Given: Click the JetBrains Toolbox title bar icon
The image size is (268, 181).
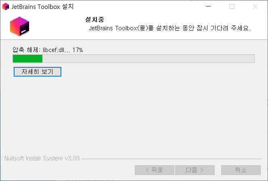Looking at the screenshot, I should click(6, 7).
